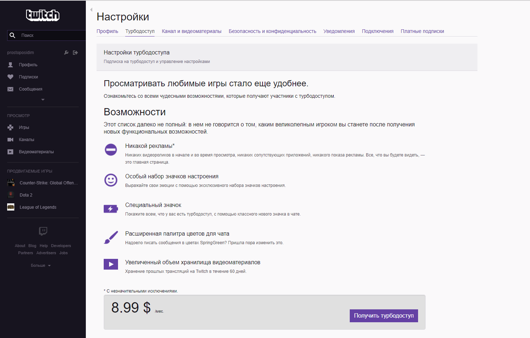Select the Турбодоступ tab
Image resolution: width=530 pixels, height=338 pixels.
pos(140,31)
